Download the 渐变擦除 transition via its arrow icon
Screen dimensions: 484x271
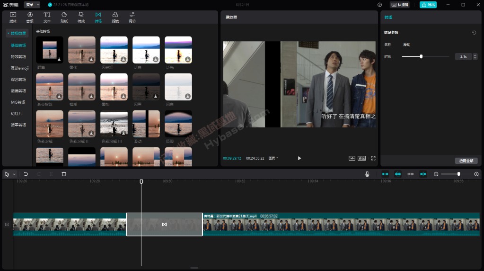point(59,96)
